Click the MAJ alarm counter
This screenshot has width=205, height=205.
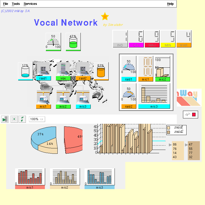point(152,39)
